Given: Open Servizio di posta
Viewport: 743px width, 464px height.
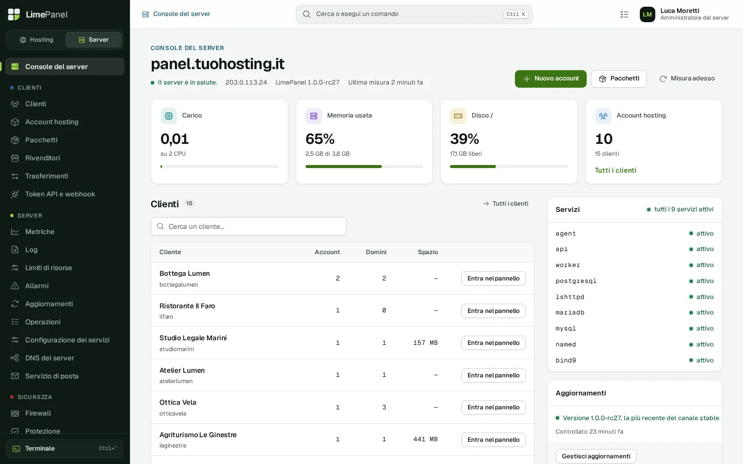Looking at the screenshot, I should coord(64,376).
